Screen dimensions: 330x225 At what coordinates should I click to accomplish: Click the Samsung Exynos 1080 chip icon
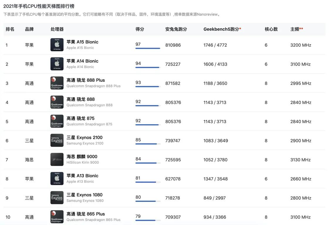click(57, 198)
